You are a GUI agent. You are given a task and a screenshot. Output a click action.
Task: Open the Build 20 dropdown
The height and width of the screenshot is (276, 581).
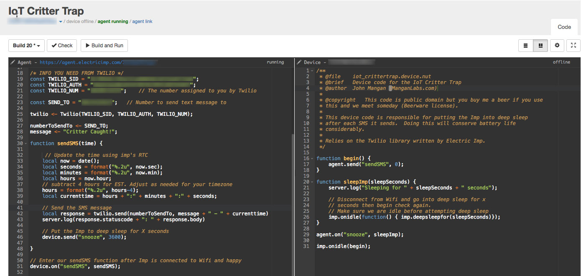coord(27,46)
